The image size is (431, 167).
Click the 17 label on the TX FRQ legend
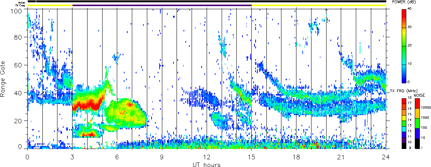pyautogui.click(x=409, y=103)
